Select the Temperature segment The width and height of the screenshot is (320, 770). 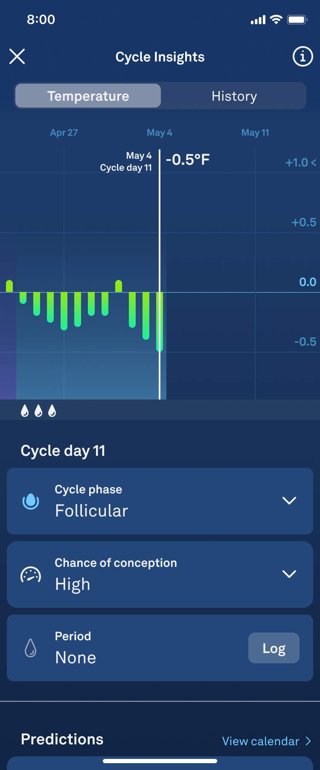(x=88, y=96)
